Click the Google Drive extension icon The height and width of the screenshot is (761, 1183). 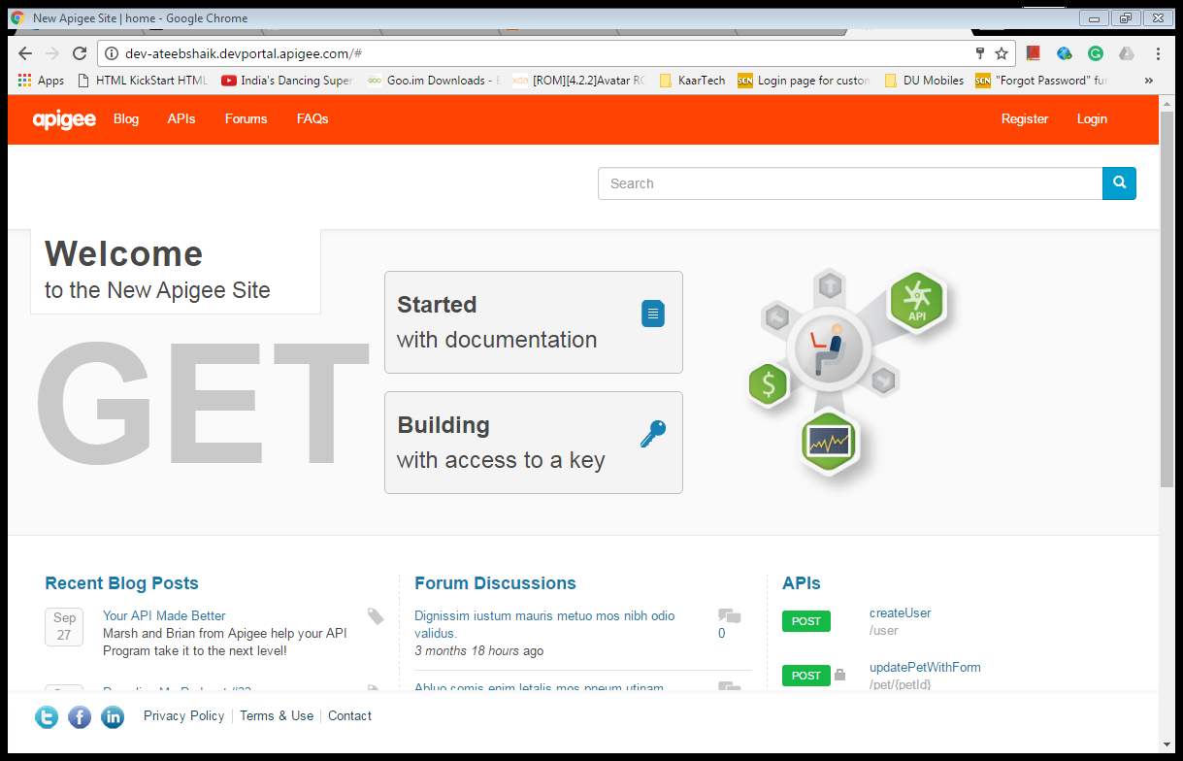tap(1127, 53)
